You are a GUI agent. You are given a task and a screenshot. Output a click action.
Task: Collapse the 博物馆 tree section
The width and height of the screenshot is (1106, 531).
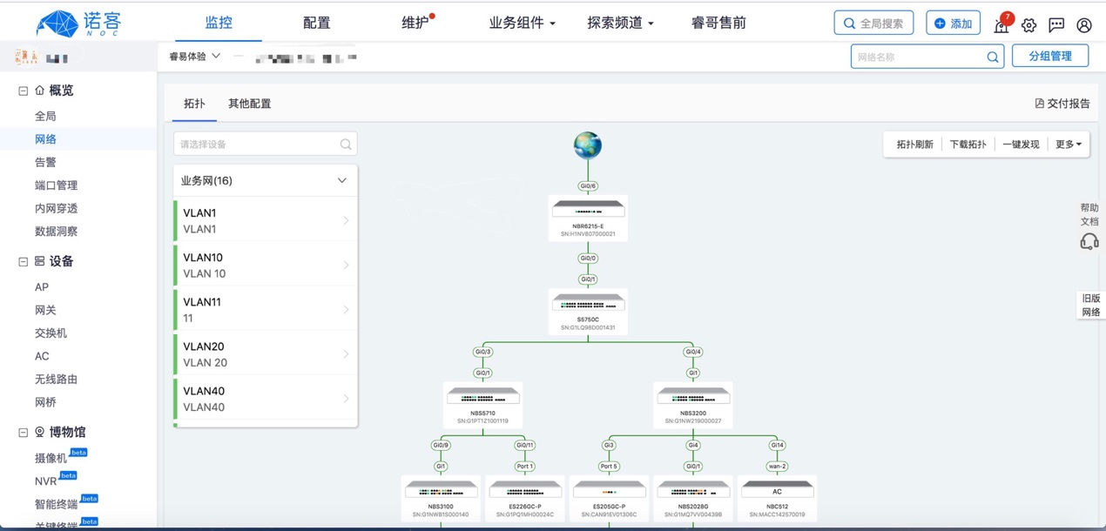click(x=24, y=432)
